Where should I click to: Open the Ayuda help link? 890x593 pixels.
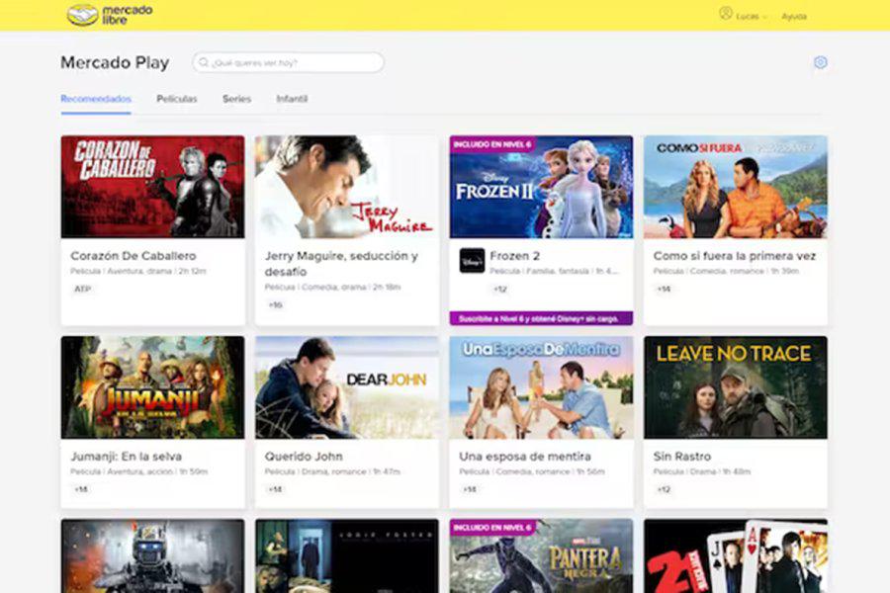(794, 17)
